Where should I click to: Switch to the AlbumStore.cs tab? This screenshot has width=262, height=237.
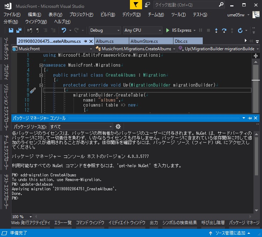151,41
